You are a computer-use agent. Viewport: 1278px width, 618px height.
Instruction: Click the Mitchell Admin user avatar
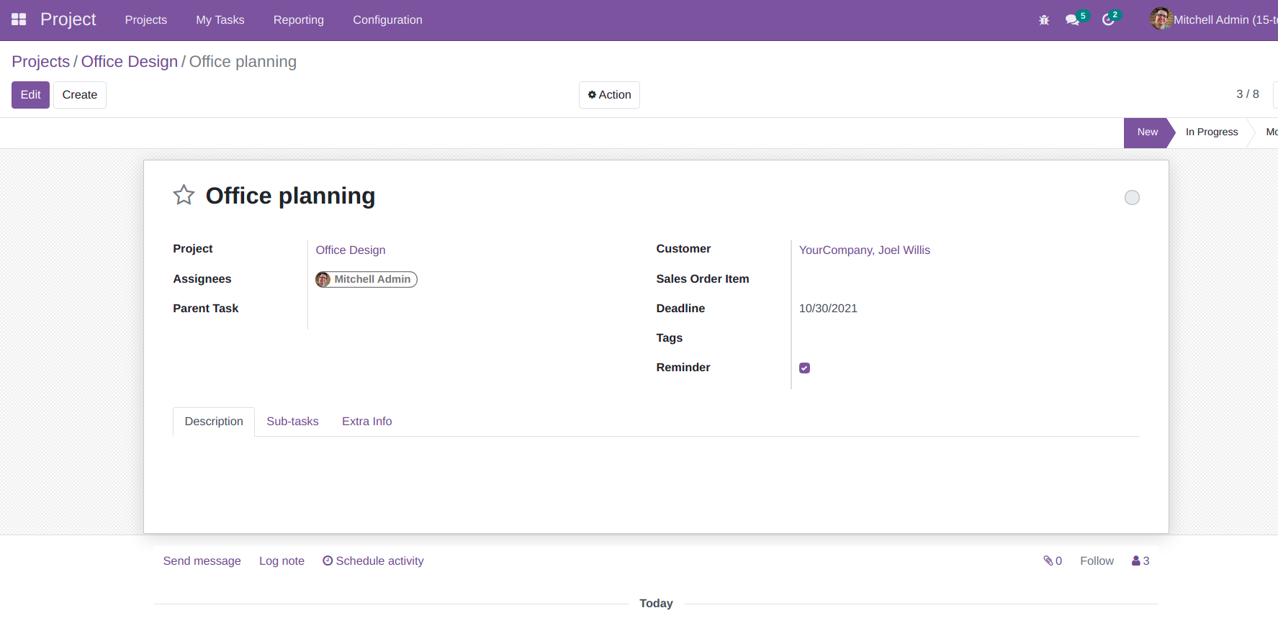(1161, 19)
